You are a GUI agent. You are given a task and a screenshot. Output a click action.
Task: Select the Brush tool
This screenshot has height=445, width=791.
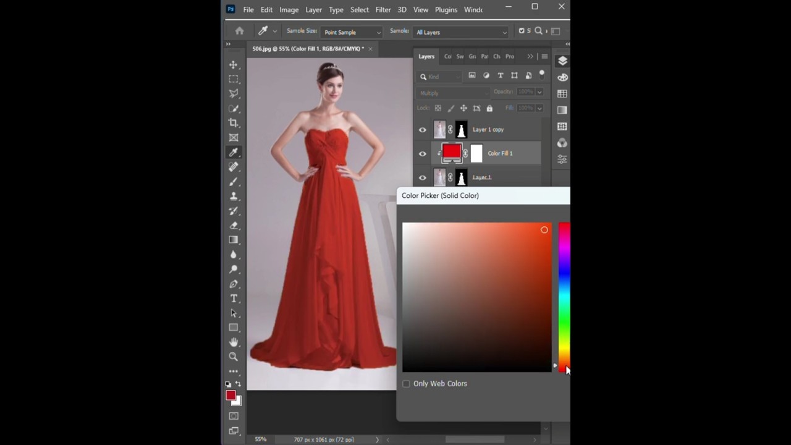(x=234, y=182)
